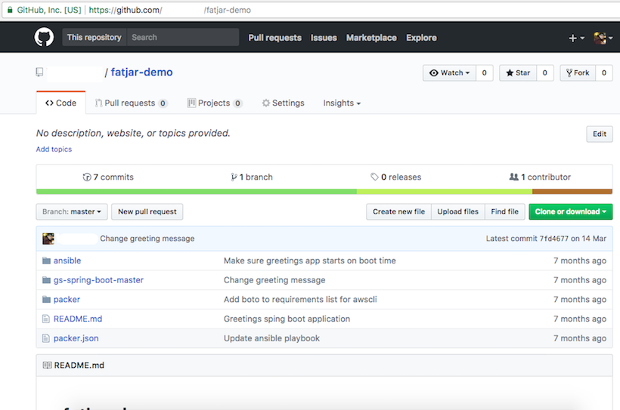Open commit 'Update ansible playbook'

(271, 338)
